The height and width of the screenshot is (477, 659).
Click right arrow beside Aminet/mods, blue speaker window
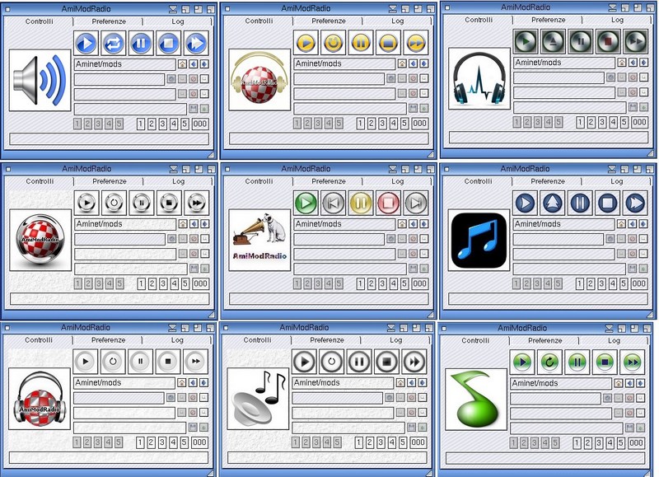[x=204, y=63]
